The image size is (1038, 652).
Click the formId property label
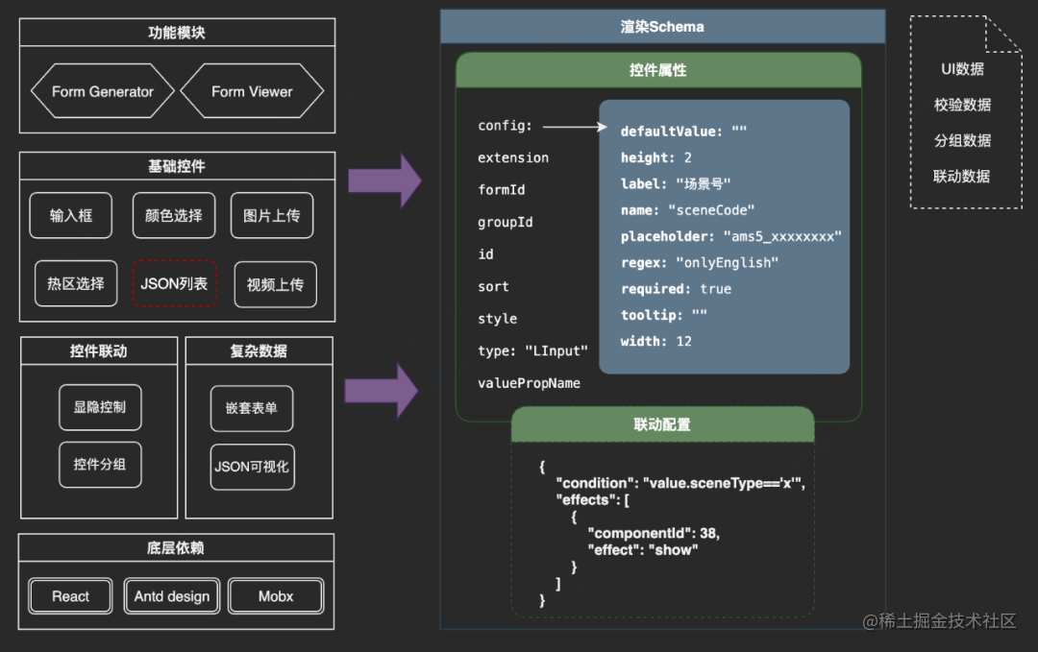coord(501,190)
